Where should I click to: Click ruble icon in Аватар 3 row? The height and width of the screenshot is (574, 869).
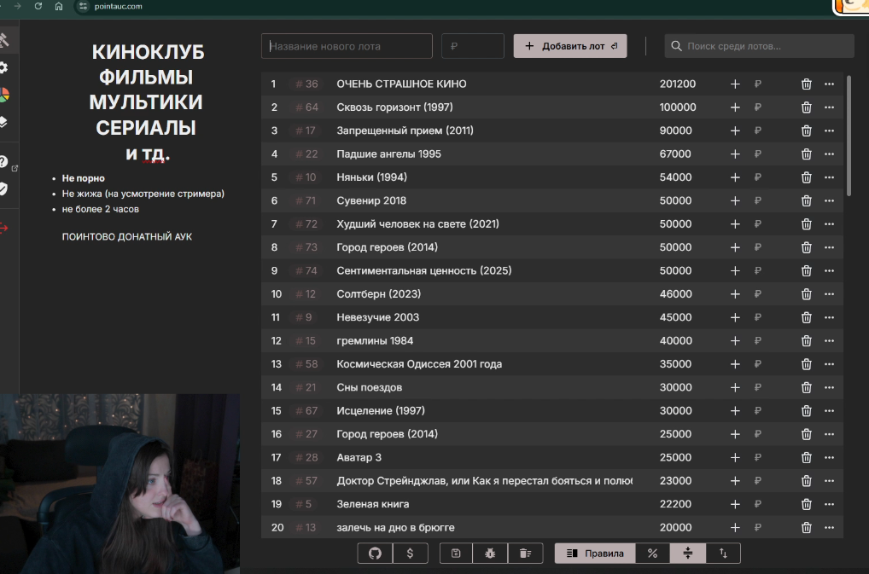click(x=758, y=458)
